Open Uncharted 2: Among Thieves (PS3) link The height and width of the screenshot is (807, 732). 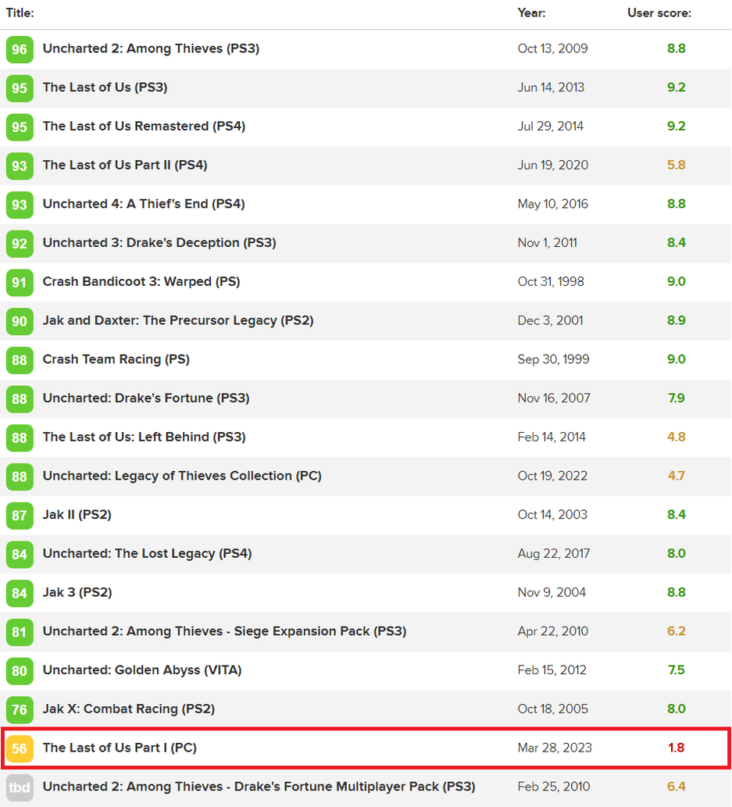point(151,49)
